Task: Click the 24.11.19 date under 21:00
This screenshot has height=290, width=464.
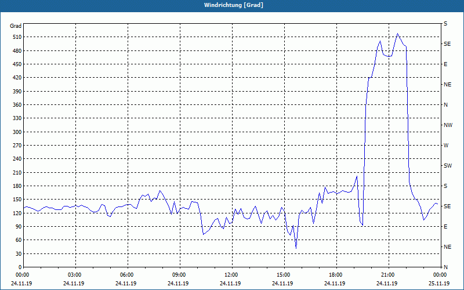Action: point(387,283)
